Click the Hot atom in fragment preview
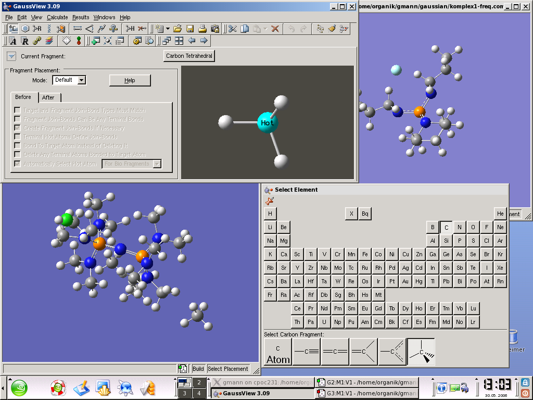The height and width of the screenshot is (400, 533). coord(267,122)
